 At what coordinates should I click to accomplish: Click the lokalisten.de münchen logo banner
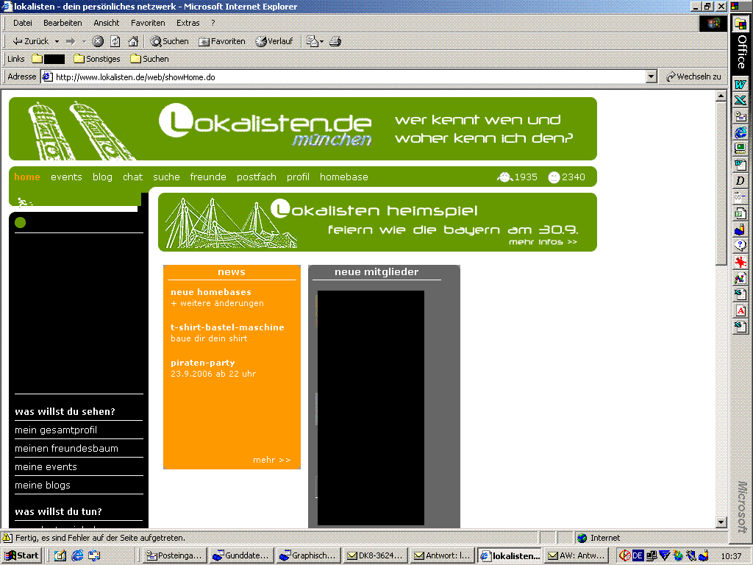point(265,124)
